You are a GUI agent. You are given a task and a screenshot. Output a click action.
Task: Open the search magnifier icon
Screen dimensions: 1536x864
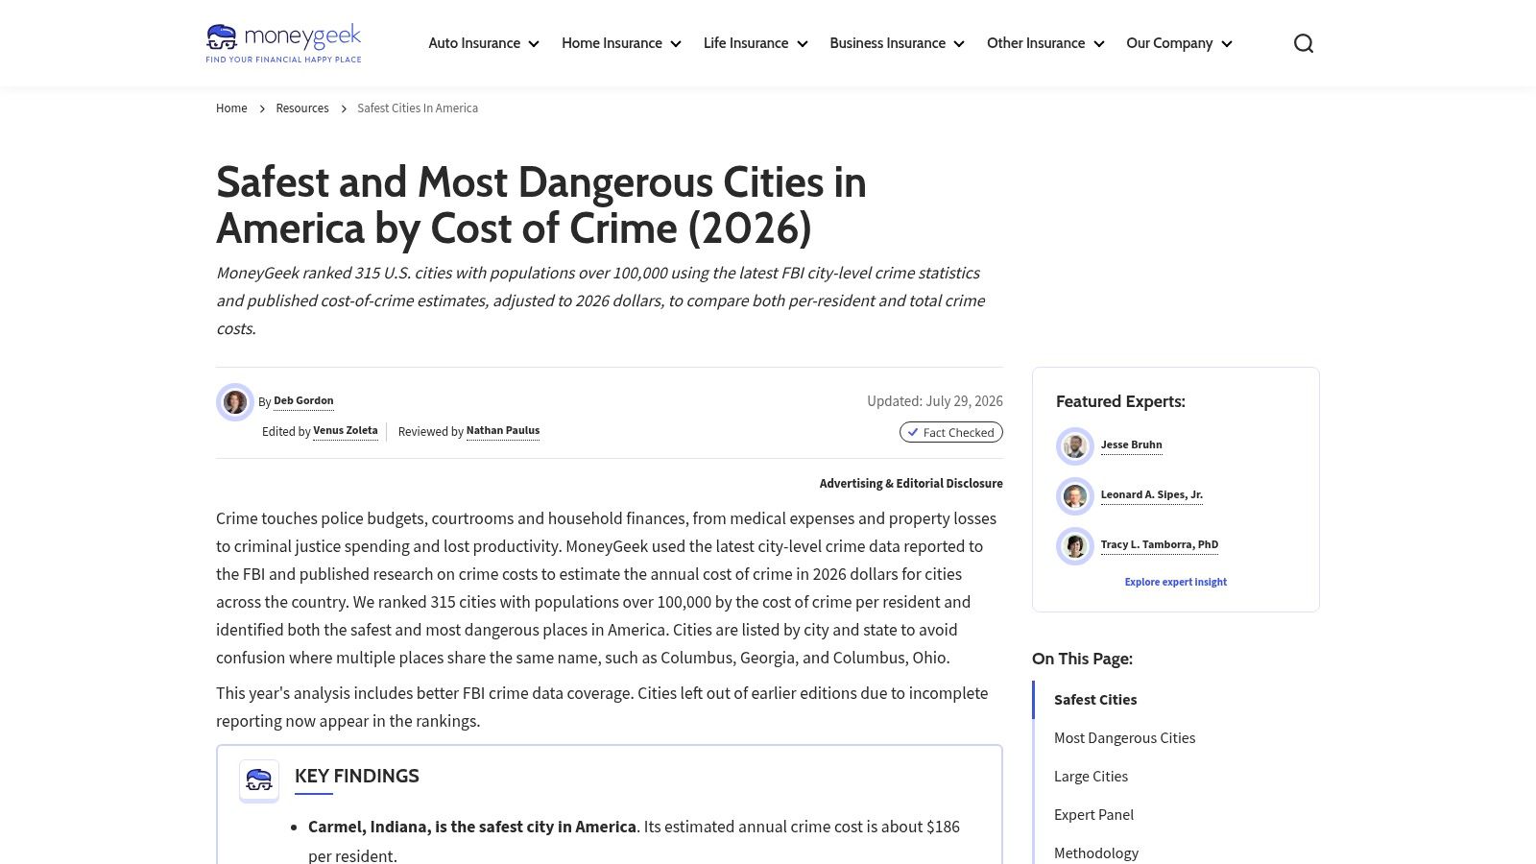(x=1303, y=43)
